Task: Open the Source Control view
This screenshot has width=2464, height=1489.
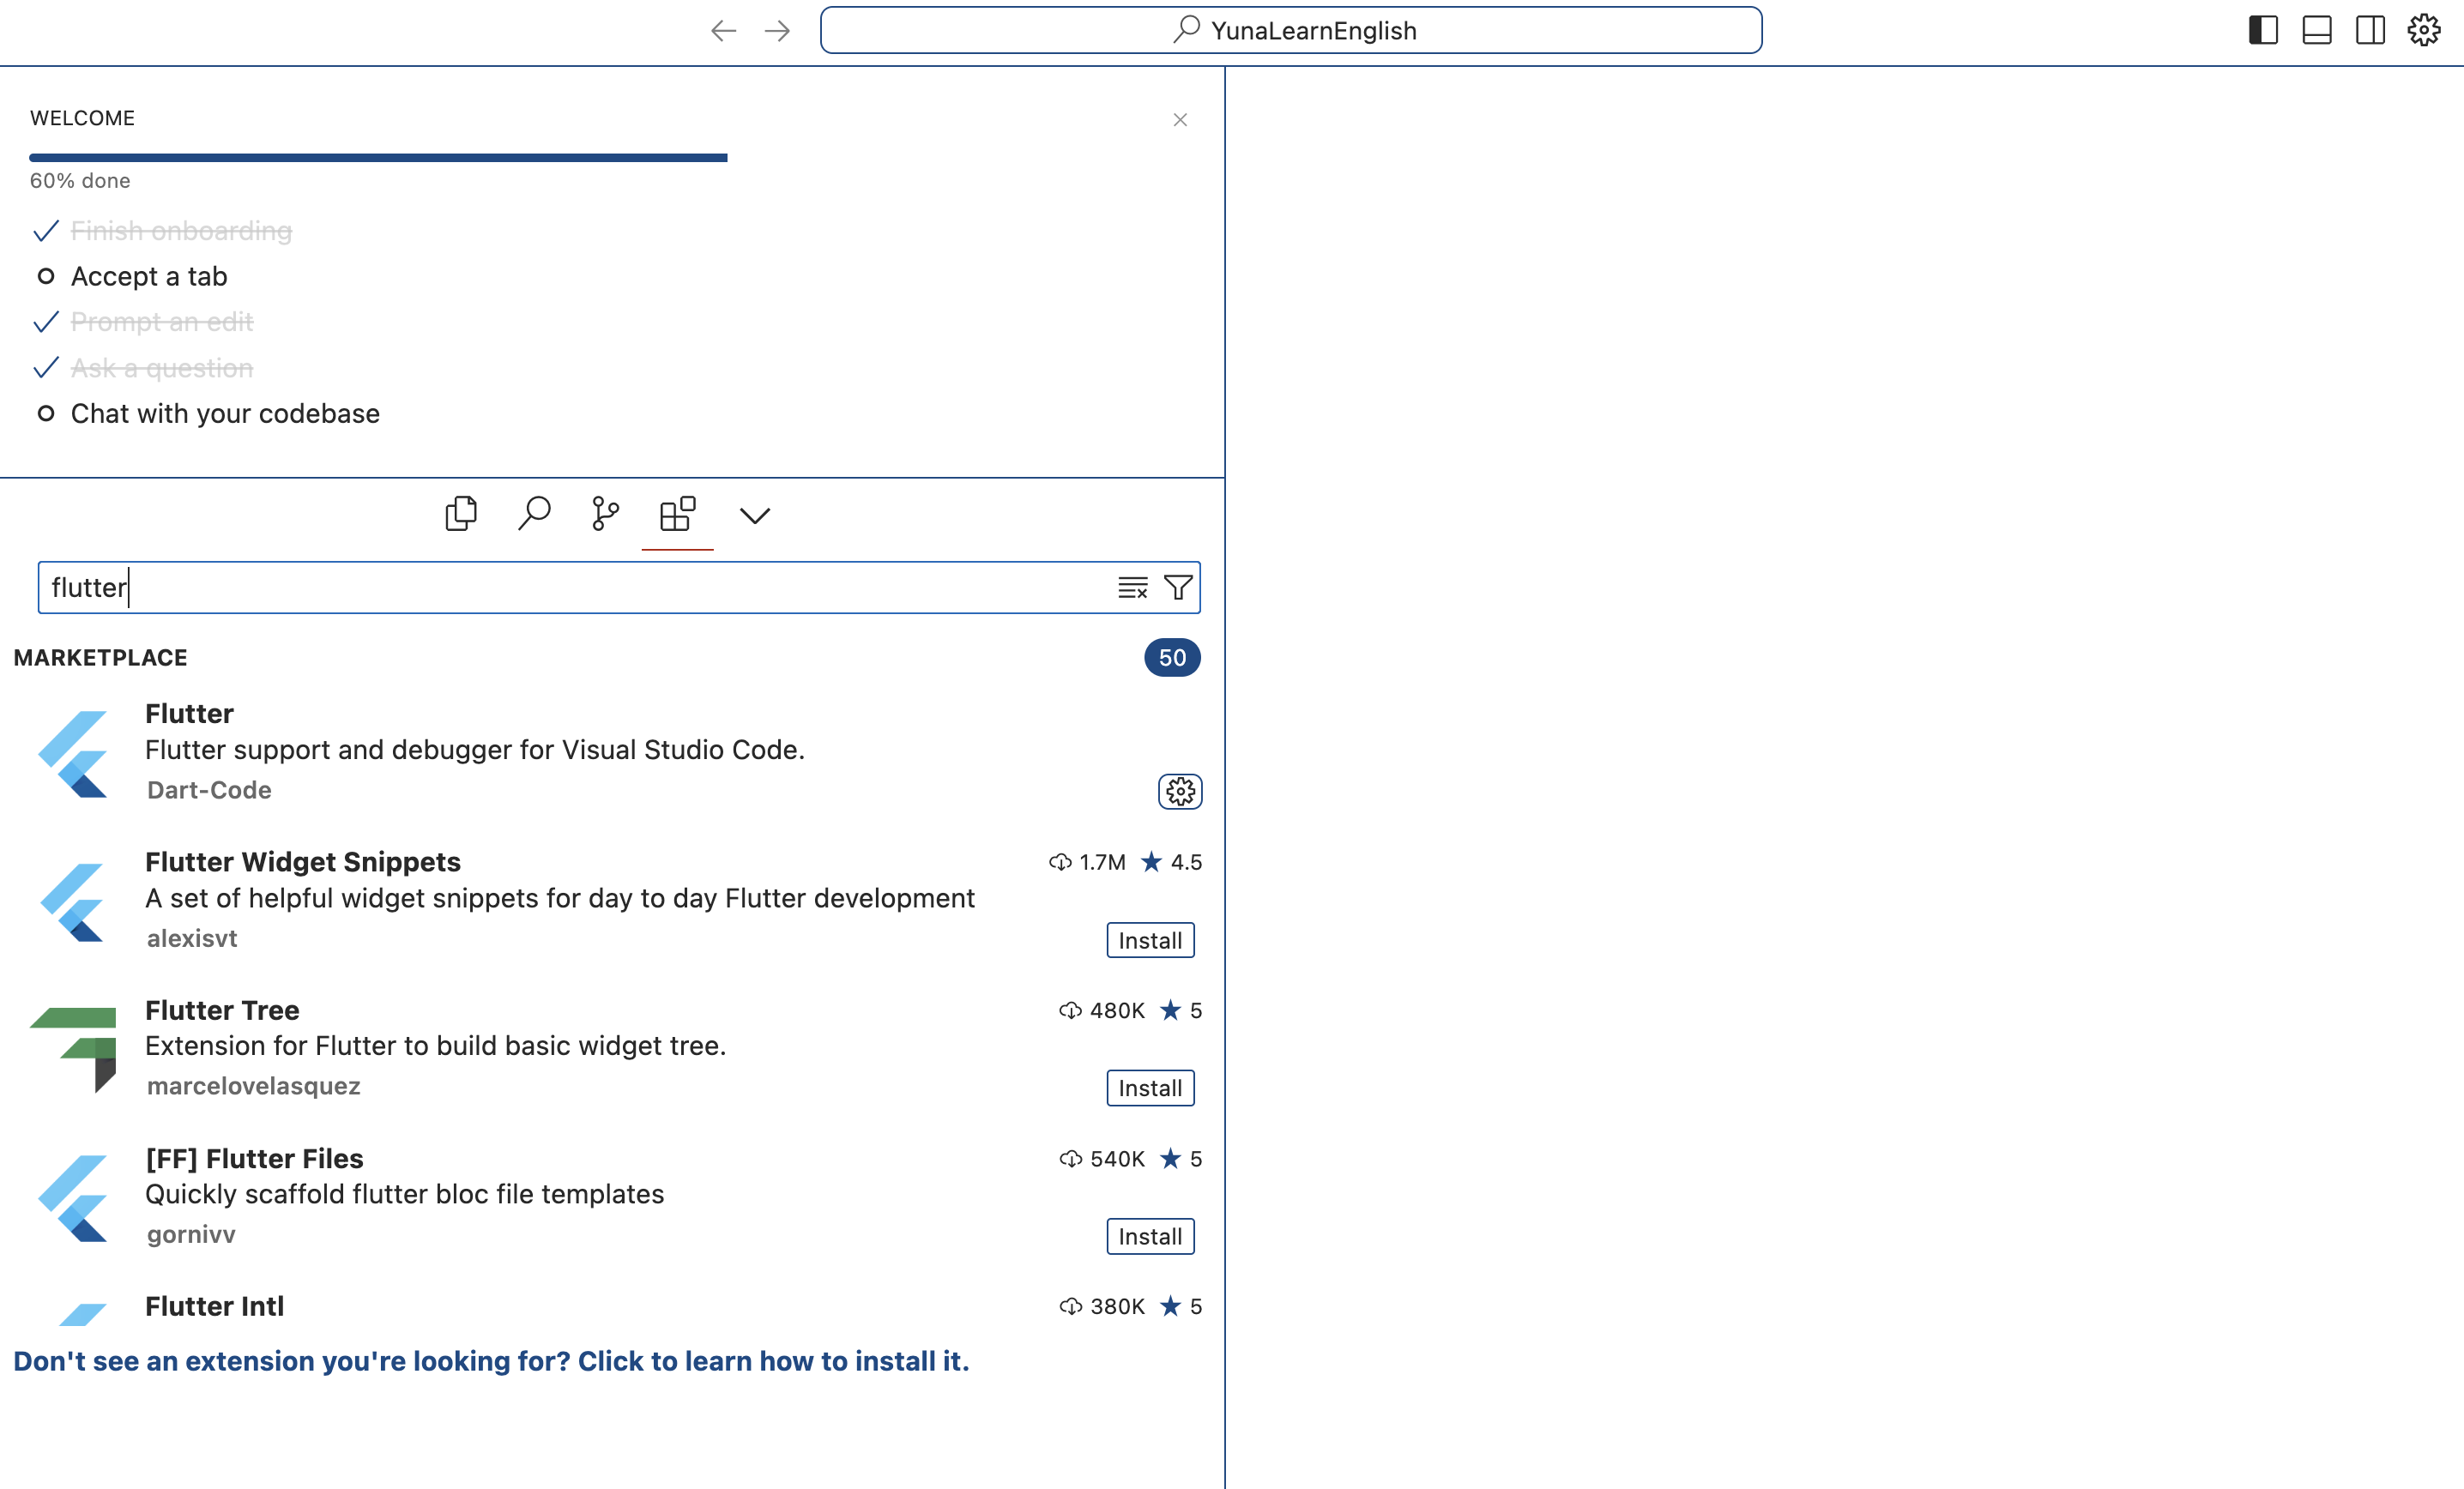Action: pyautogui.click(x=606, y=514)
